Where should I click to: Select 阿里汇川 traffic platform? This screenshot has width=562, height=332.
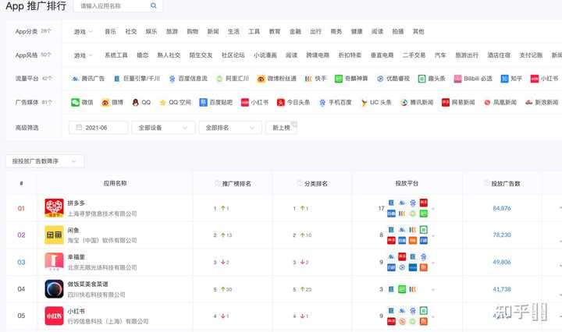click(x=233, y=79)
